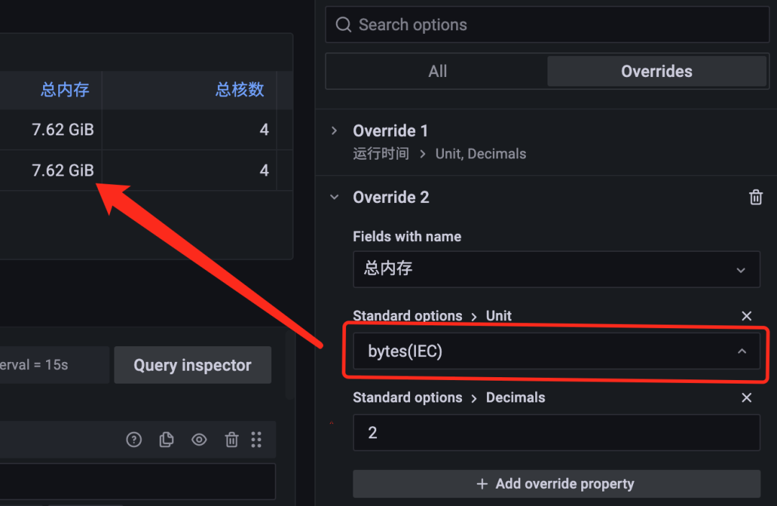
Task: Select the Overrides tab
Action: [x=657, y=71]
